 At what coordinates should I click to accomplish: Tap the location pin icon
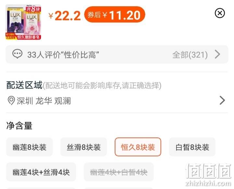(x=11, y=101)
